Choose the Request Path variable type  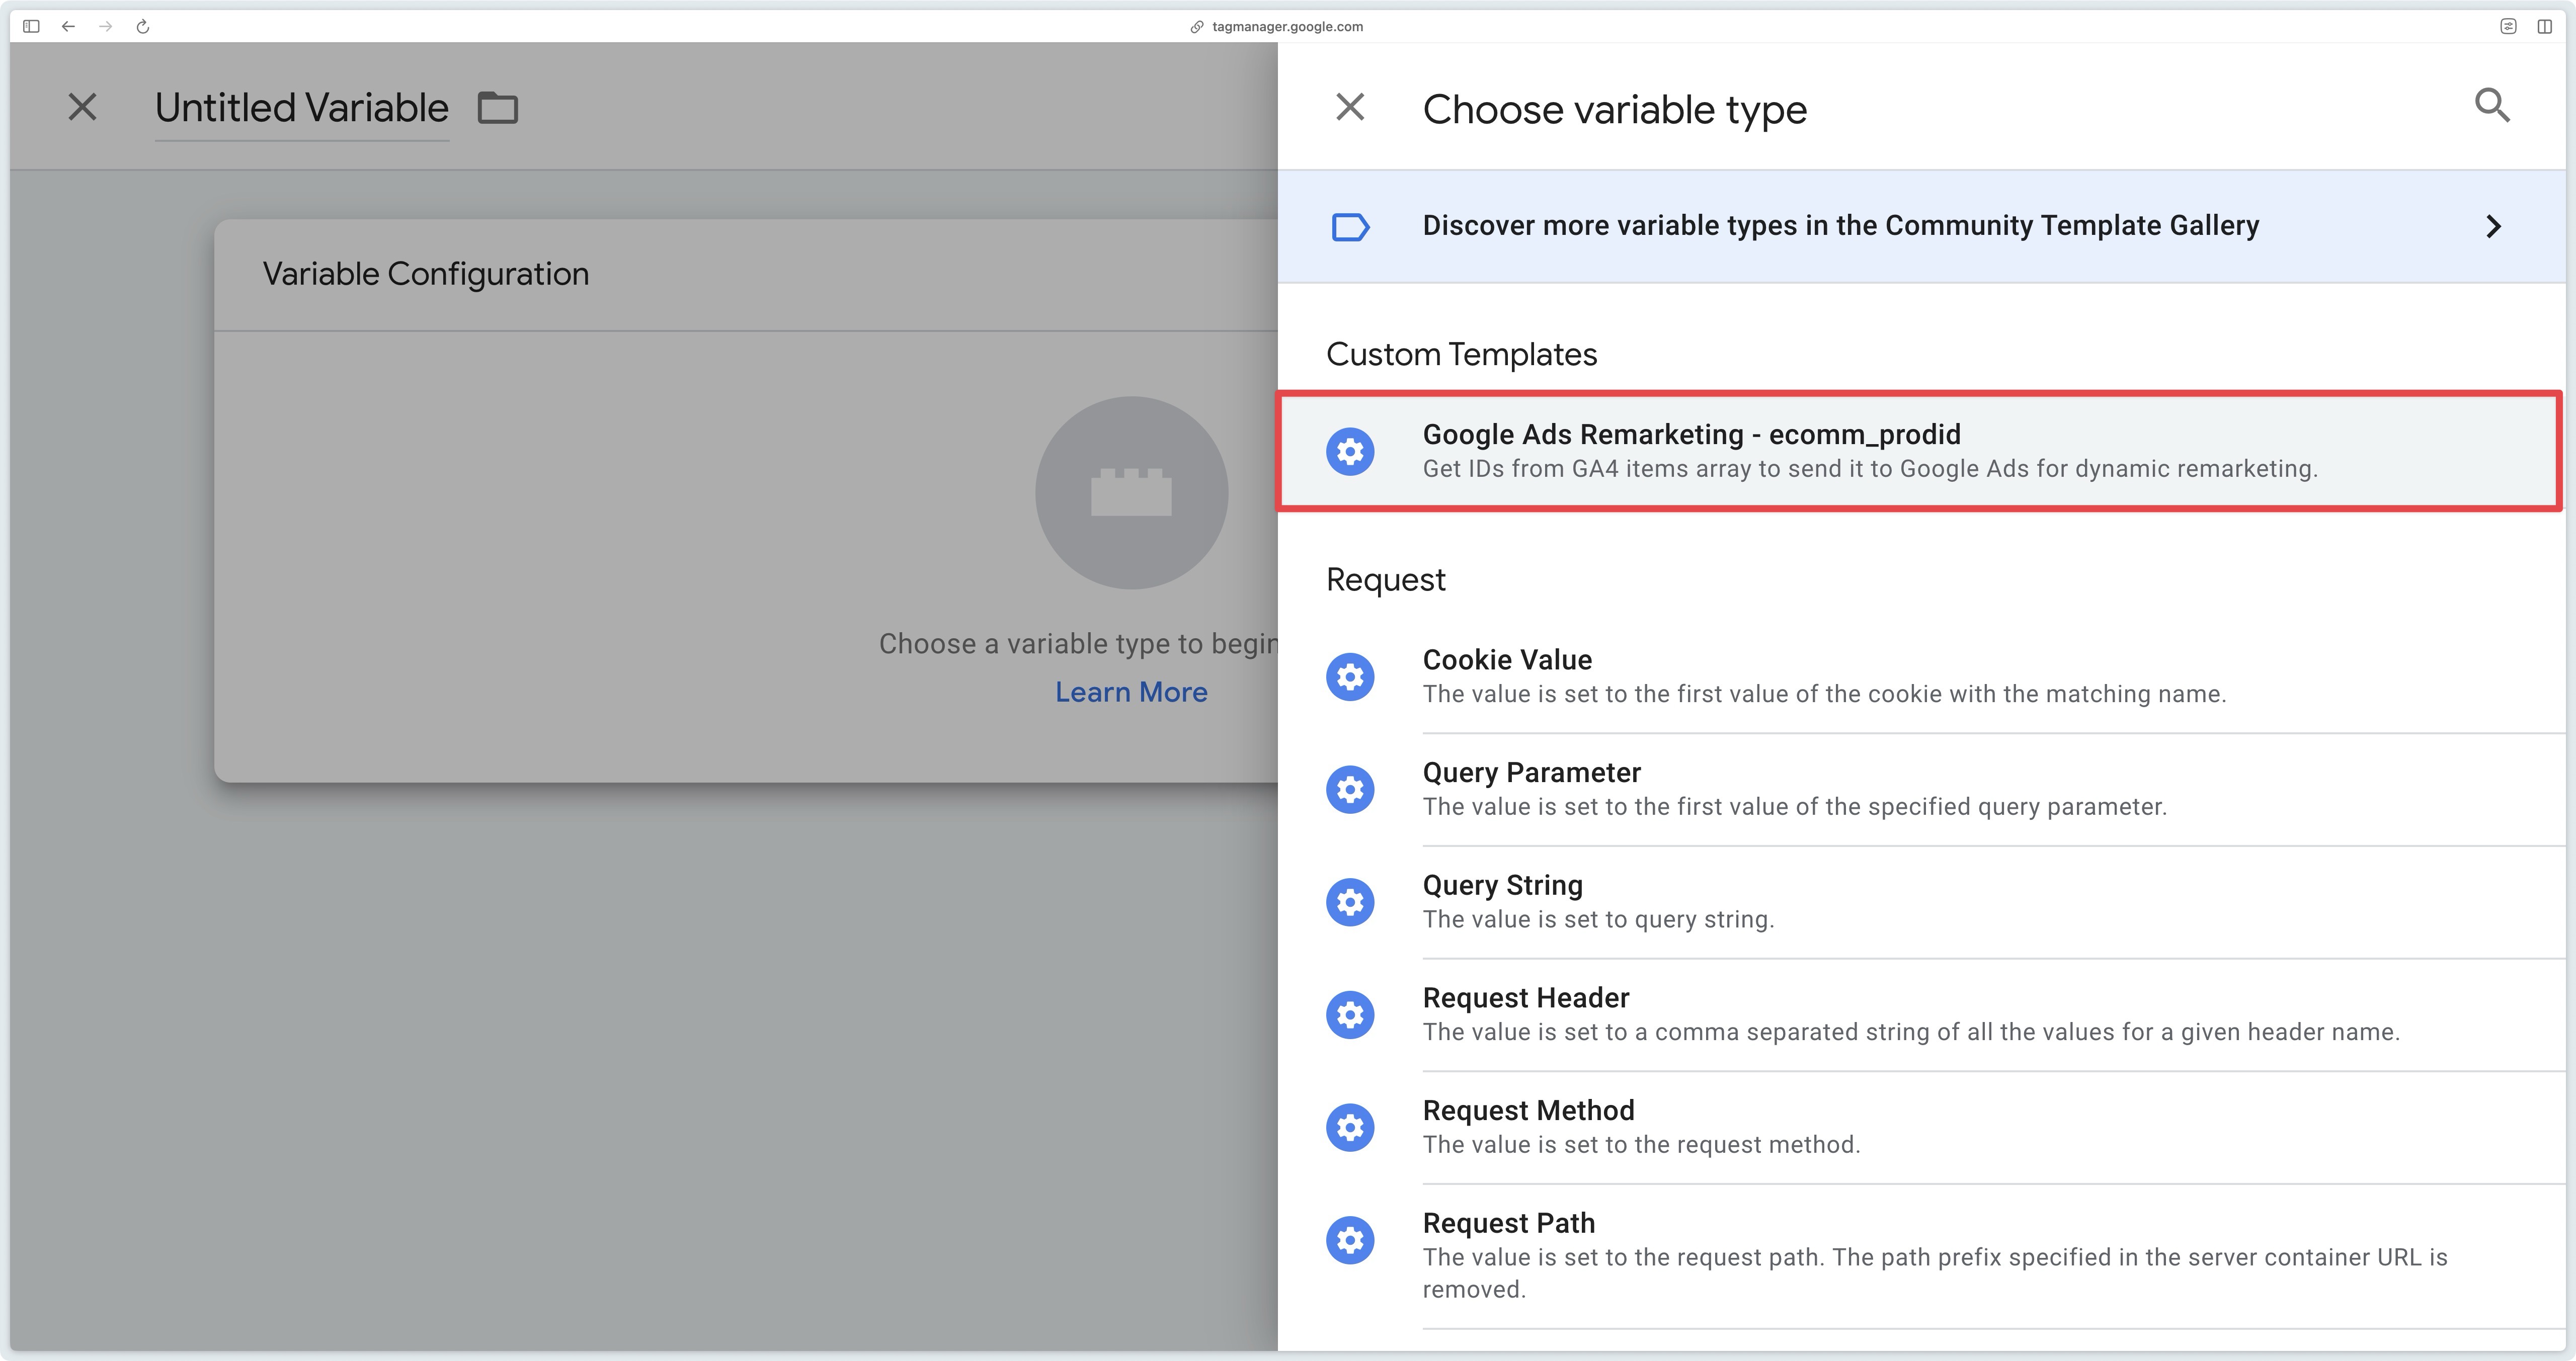point(1921,1257)
